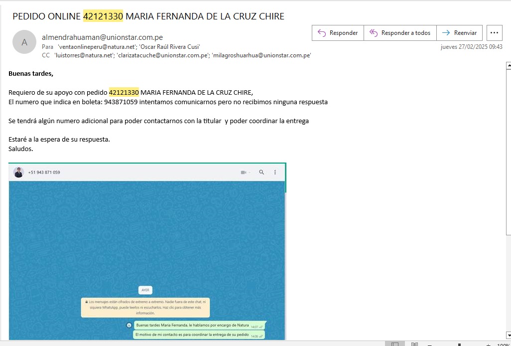Click the Responder reply button
This screenshot has height=346, width=511.
click(338, 33)
